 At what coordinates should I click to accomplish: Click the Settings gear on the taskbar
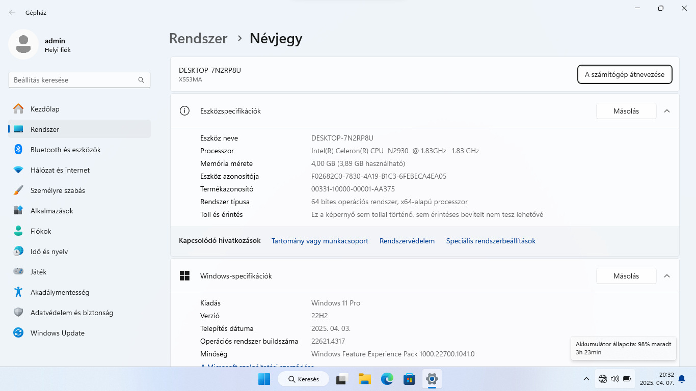(x=432, y=379)
